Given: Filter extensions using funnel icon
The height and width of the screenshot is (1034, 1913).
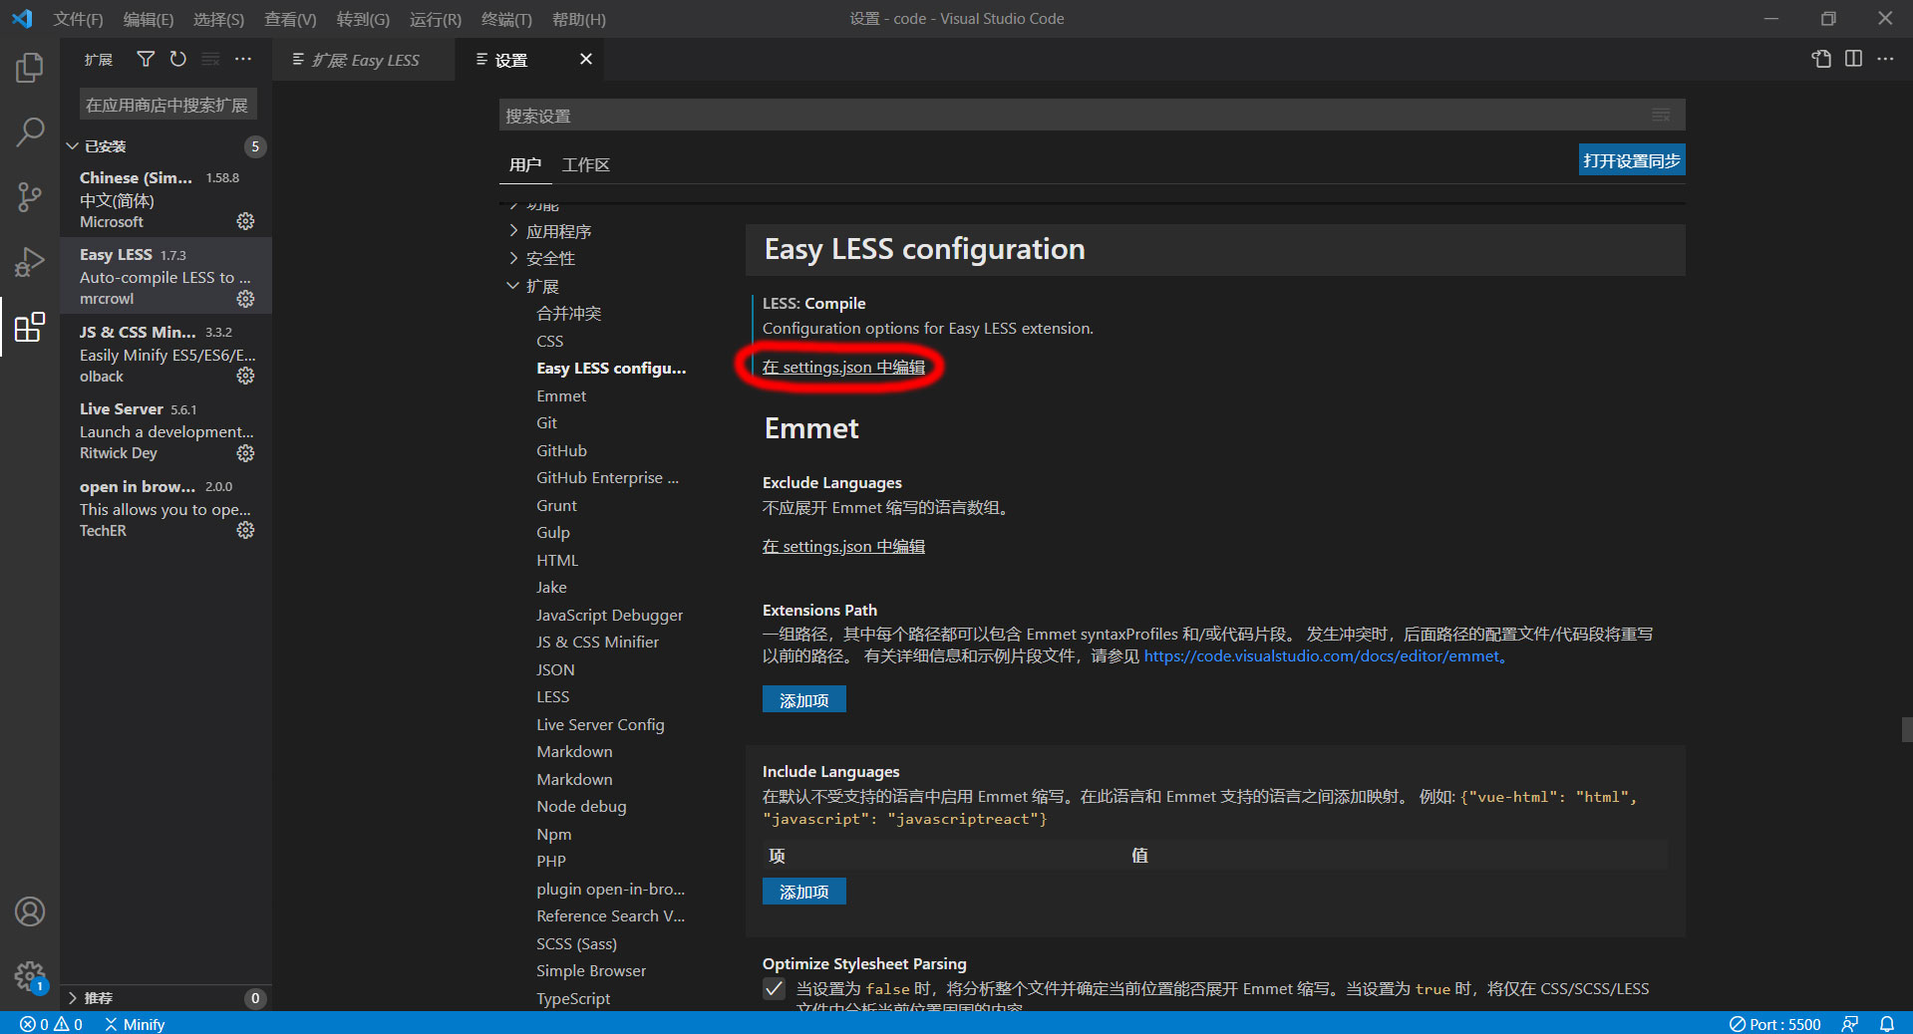Looking at the screenshot, I should [x=146, y=60].
